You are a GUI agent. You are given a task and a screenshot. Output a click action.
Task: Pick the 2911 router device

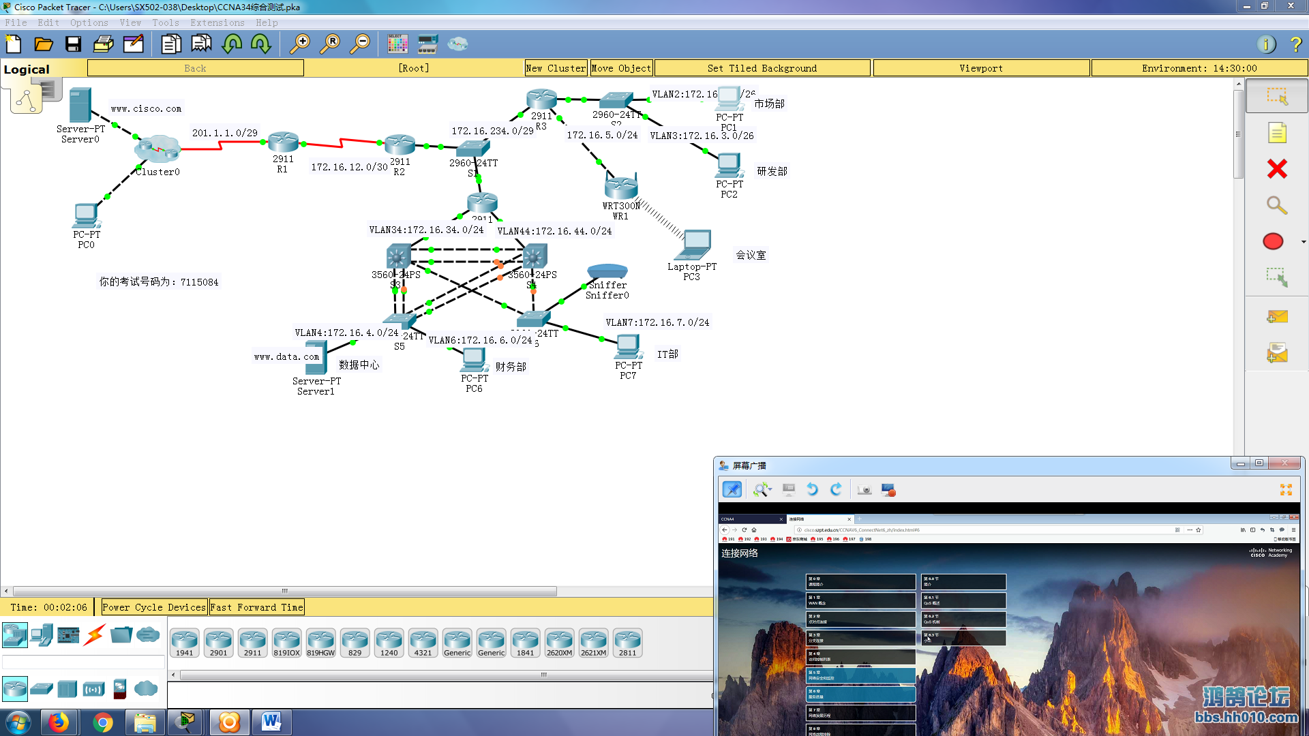tap(252, 643)
